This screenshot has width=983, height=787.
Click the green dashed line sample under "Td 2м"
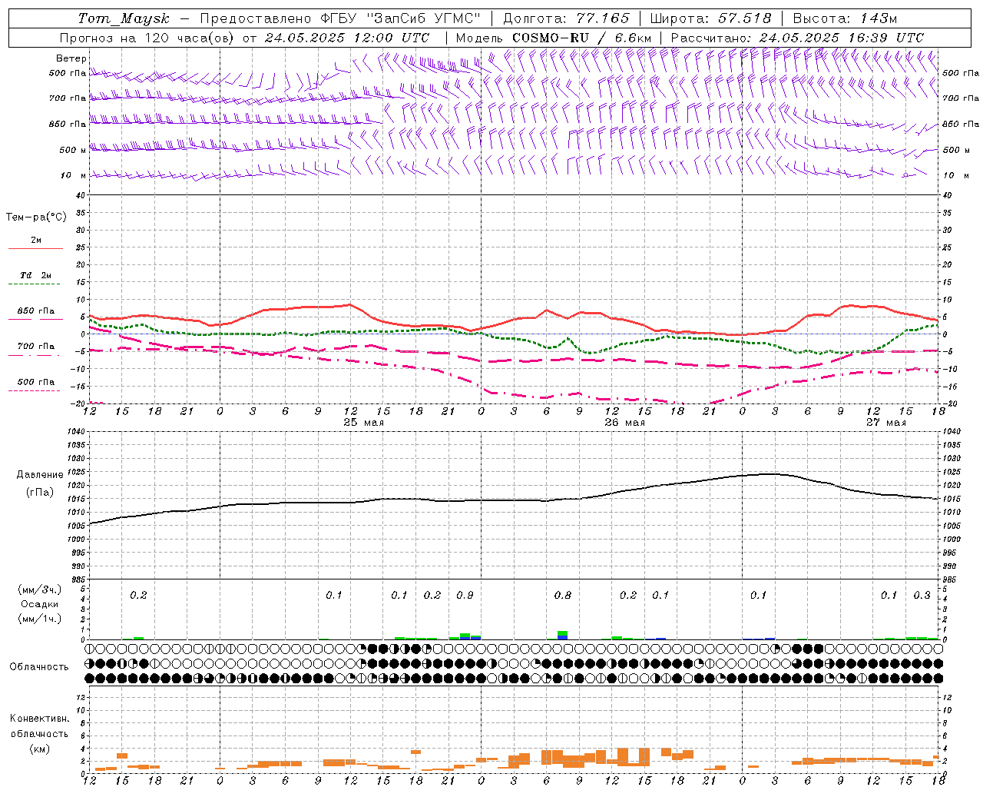pos(34,284)
